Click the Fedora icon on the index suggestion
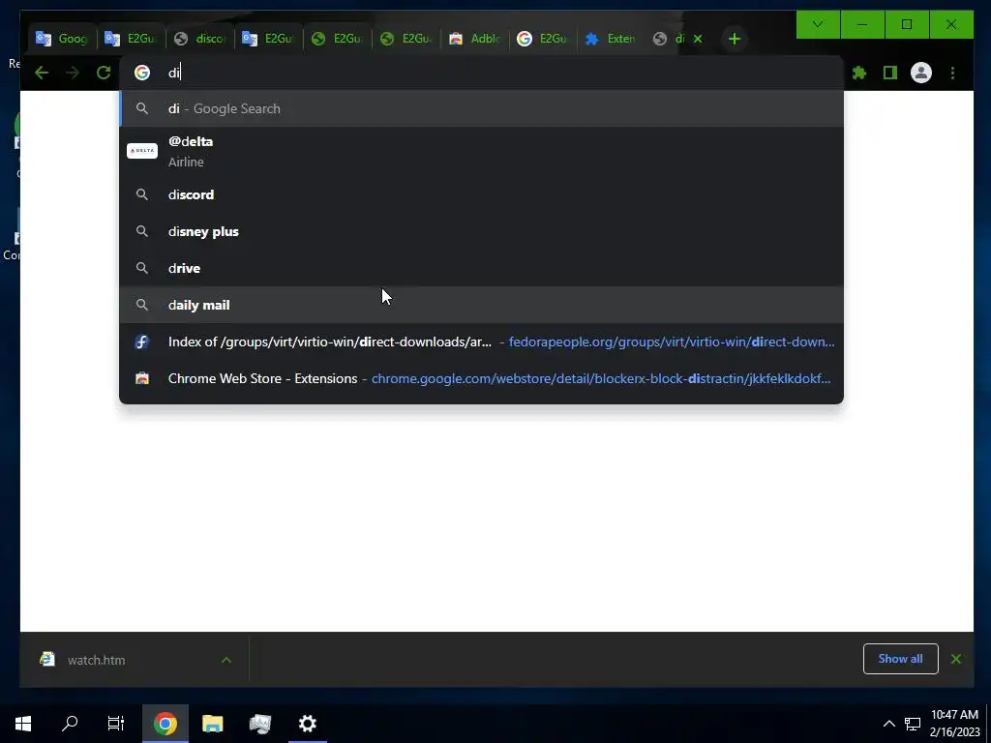 click(142, 342)
